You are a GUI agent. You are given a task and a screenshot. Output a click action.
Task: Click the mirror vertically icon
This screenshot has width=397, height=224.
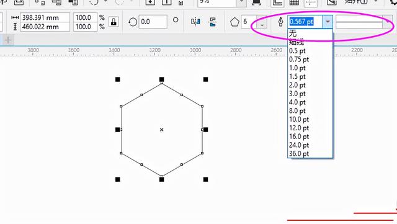[212, 22]
